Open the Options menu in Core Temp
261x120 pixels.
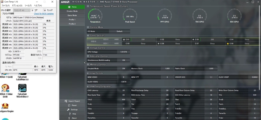click(x=17, y=6)
